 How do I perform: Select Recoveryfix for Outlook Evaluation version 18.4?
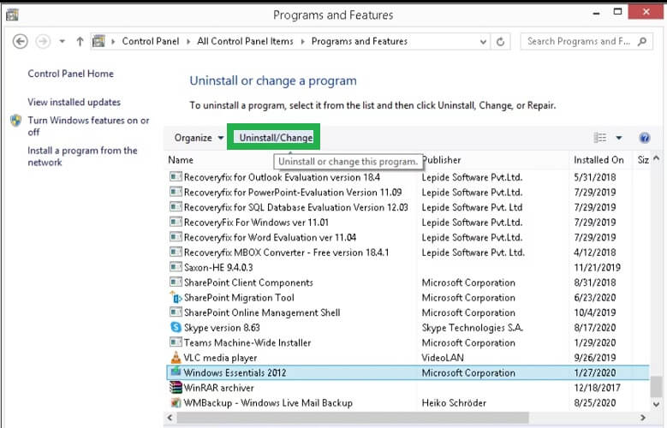click(282, 177)
